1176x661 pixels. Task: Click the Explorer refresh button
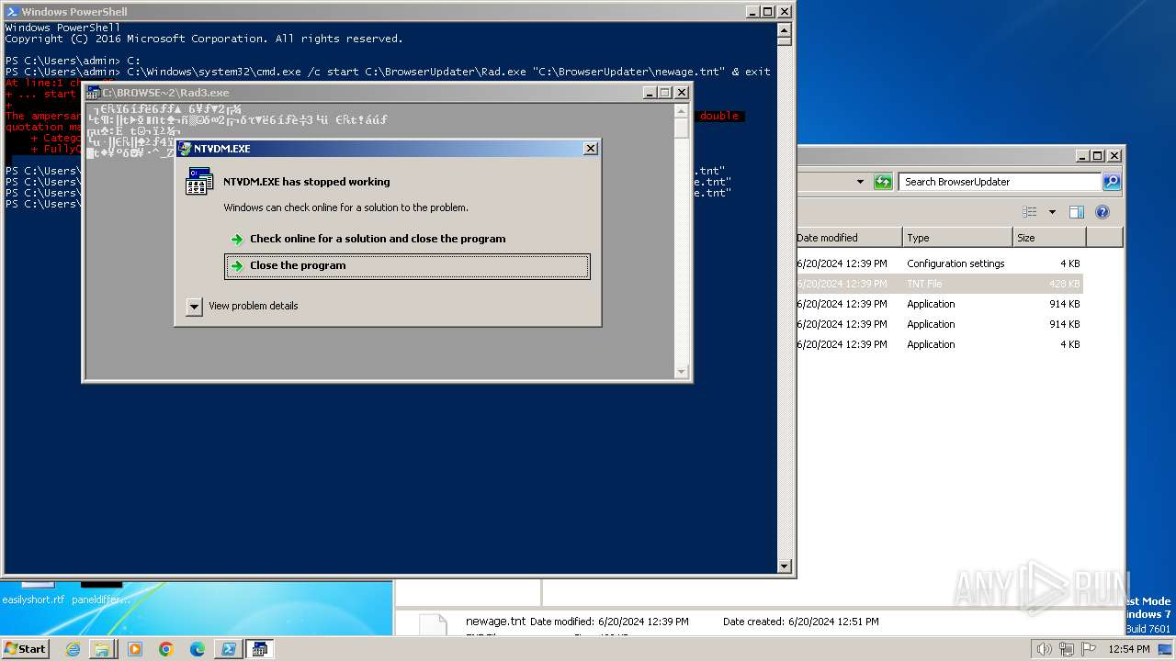883,182
